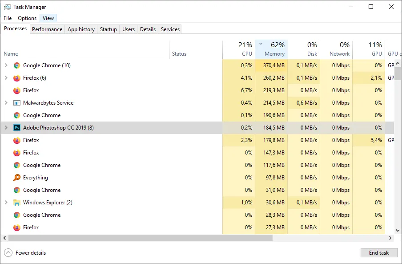Click the 370,4 MB memory value
The height and width of the screenshot is (264, 402).
274,65
